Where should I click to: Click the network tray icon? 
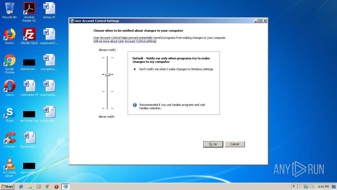point(306,187)
